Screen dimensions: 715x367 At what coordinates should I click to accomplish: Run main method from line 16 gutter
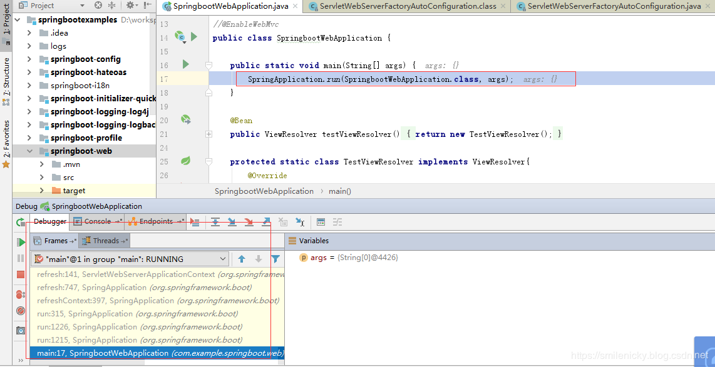[185, 64]
